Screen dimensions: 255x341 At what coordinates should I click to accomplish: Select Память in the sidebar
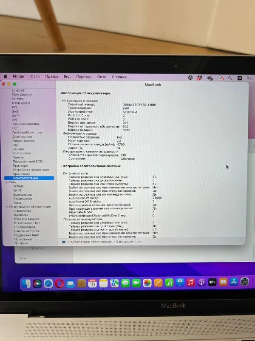18,157
